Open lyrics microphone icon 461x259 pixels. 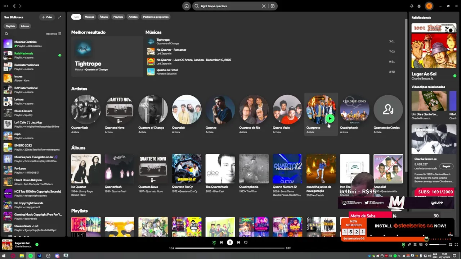409,245
